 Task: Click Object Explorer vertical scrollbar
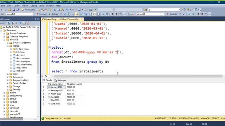(38, 51)
